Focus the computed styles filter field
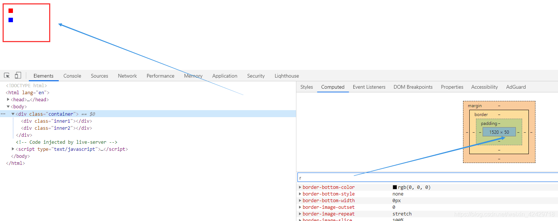This screenshot has height=221, width=558. [428, 178]
